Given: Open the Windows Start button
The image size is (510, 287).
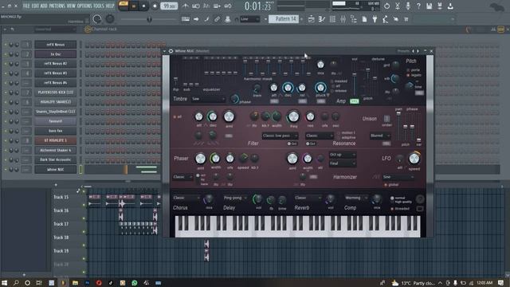Looking at the screenshot, I should 5,283.
